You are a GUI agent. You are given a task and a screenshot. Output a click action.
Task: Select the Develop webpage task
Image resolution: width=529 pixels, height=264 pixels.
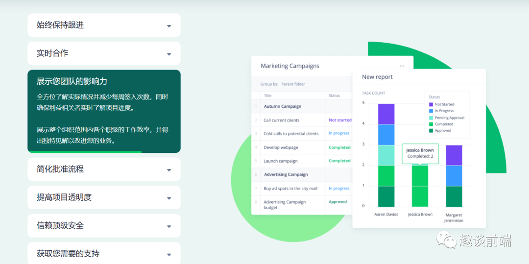281,147
